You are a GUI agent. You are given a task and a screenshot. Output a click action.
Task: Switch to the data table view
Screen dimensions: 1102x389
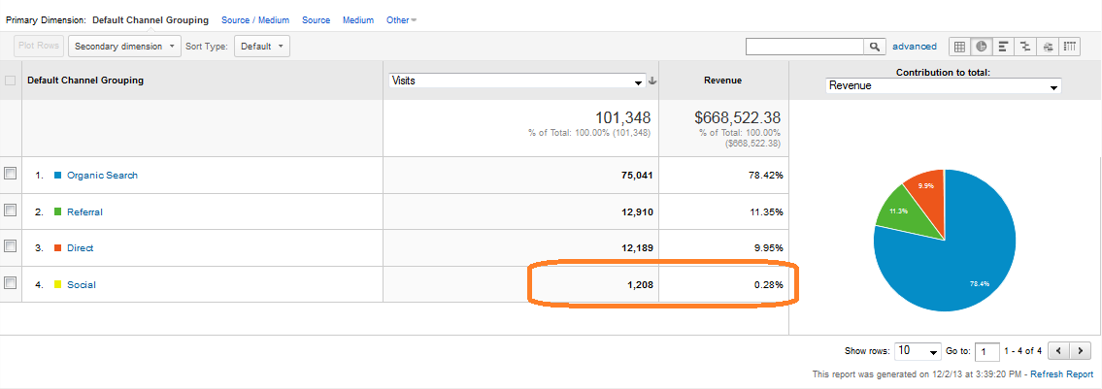point(959,47)
